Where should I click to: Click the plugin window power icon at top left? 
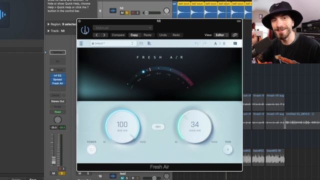pyautogui.click(x=85, y=30)
